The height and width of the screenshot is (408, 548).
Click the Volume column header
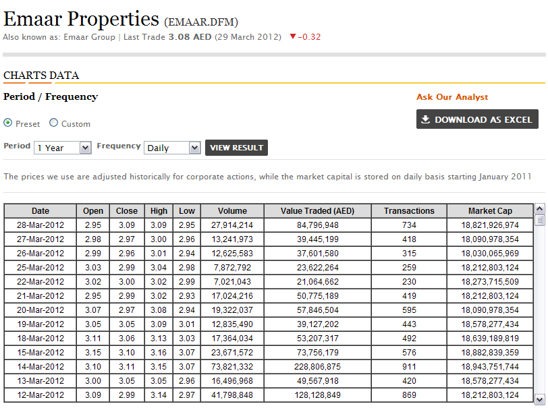(x=232, y=211)
